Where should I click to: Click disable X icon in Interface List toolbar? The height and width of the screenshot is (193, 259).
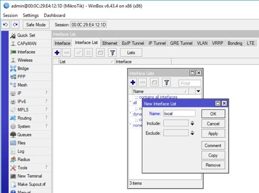(x=88, y=53)
